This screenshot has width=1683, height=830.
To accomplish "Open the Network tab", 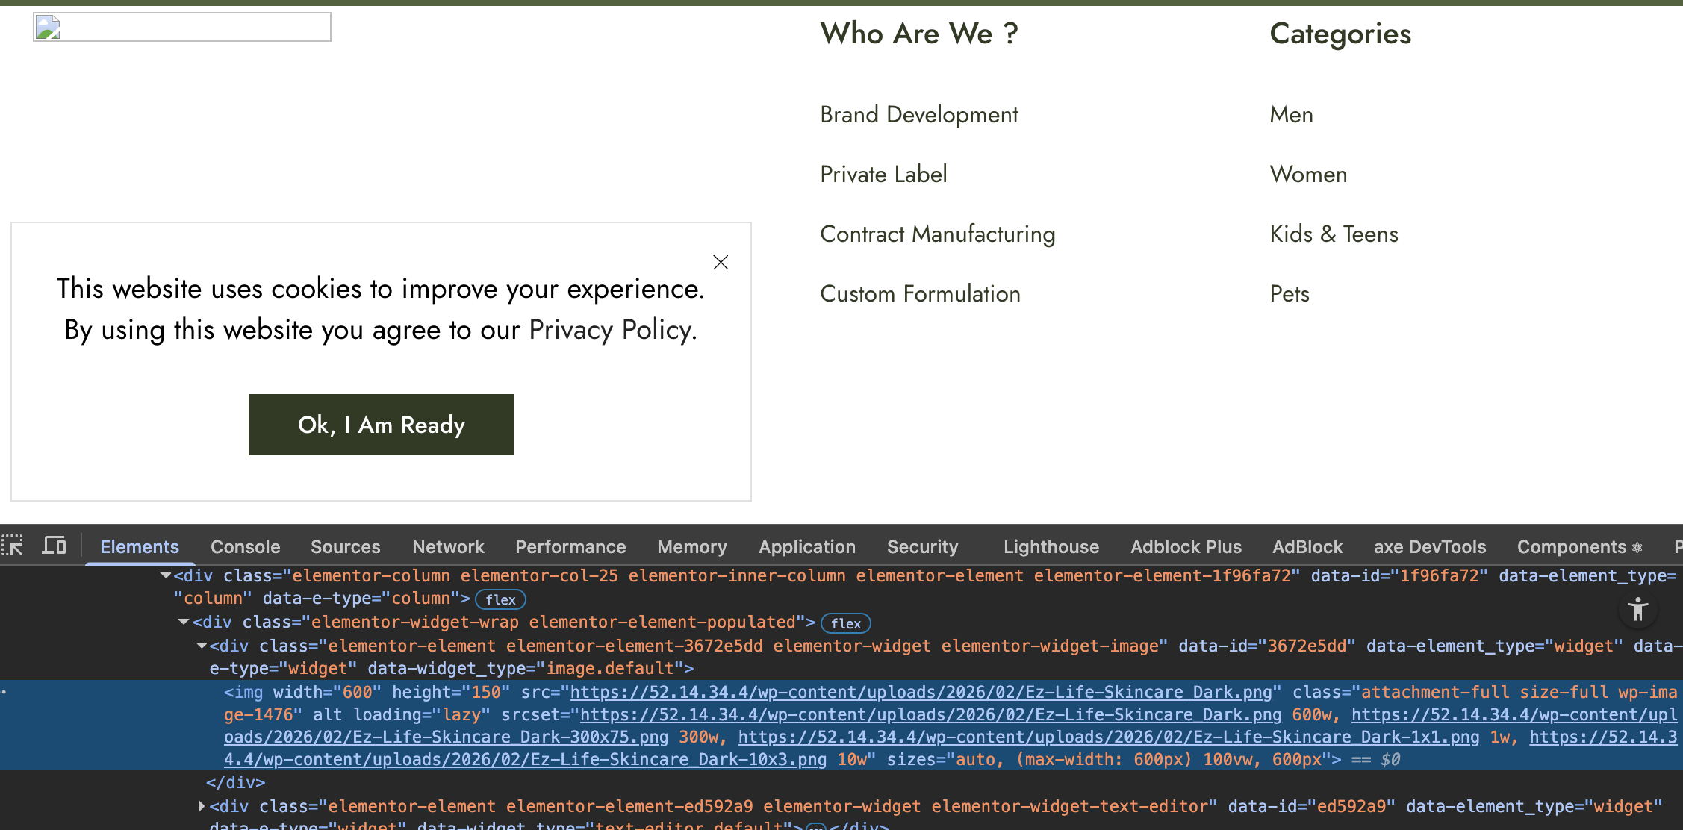I will [448, 546].
